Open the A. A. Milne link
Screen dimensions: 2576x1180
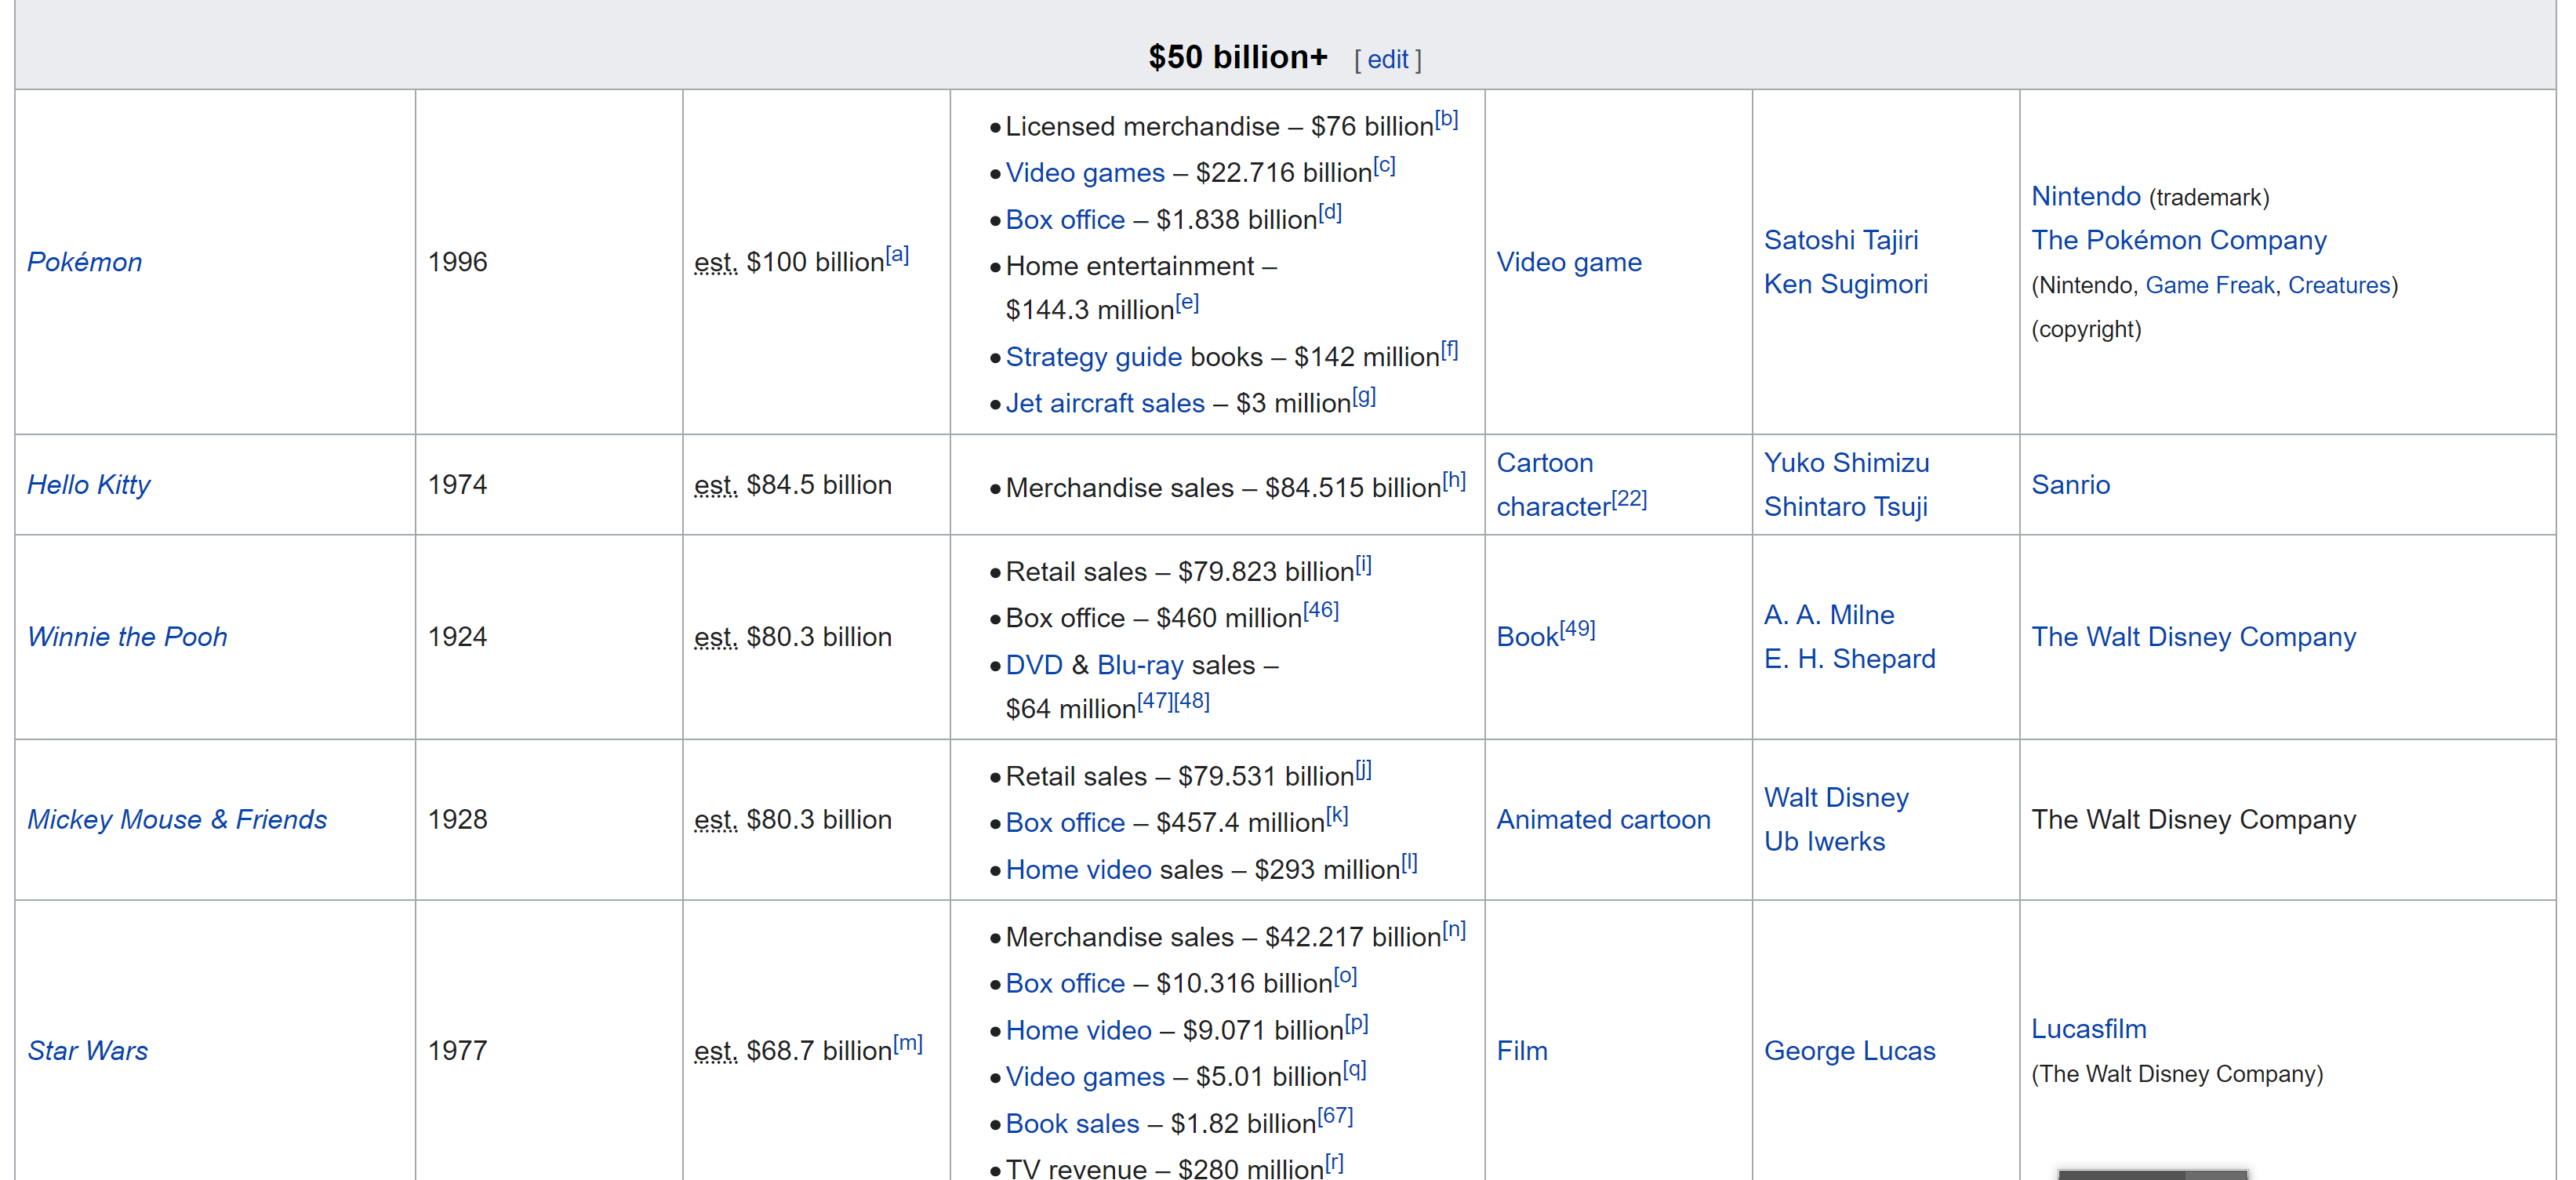point(1829,615)
